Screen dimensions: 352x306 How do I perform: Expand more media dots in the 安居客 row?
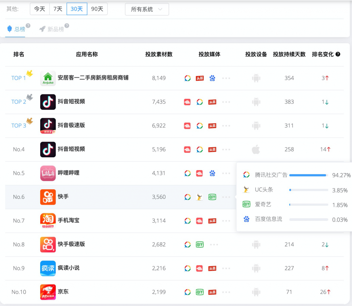click(226, 78)
